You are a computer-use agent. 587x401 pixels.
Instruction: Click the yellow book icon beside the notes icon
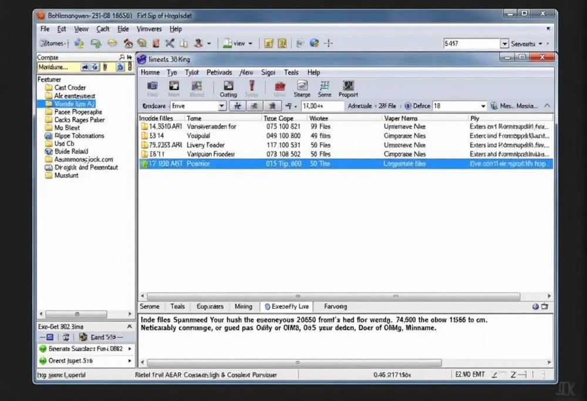point(282,43)
